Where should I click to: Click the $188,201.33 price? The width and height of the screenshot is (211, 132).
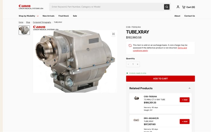150,103
